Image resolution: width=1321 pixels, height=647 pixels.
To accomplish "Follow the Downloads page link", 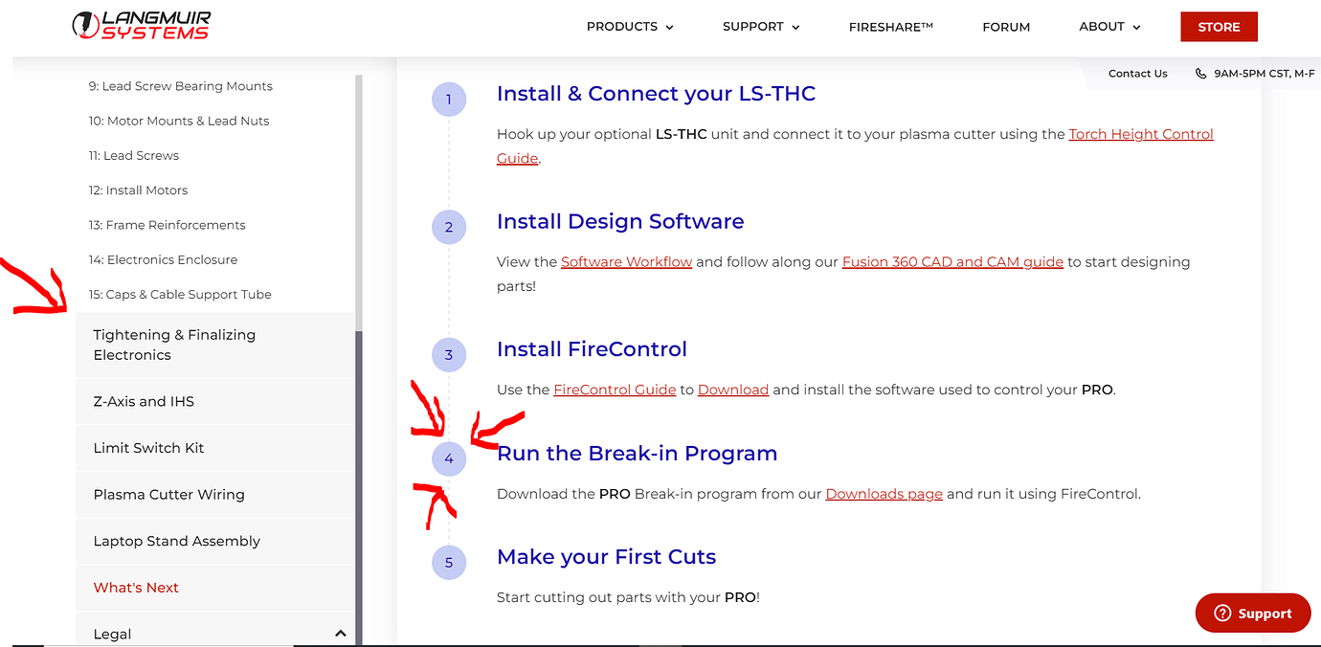I will pyautogui.click(x=884, y=493).
